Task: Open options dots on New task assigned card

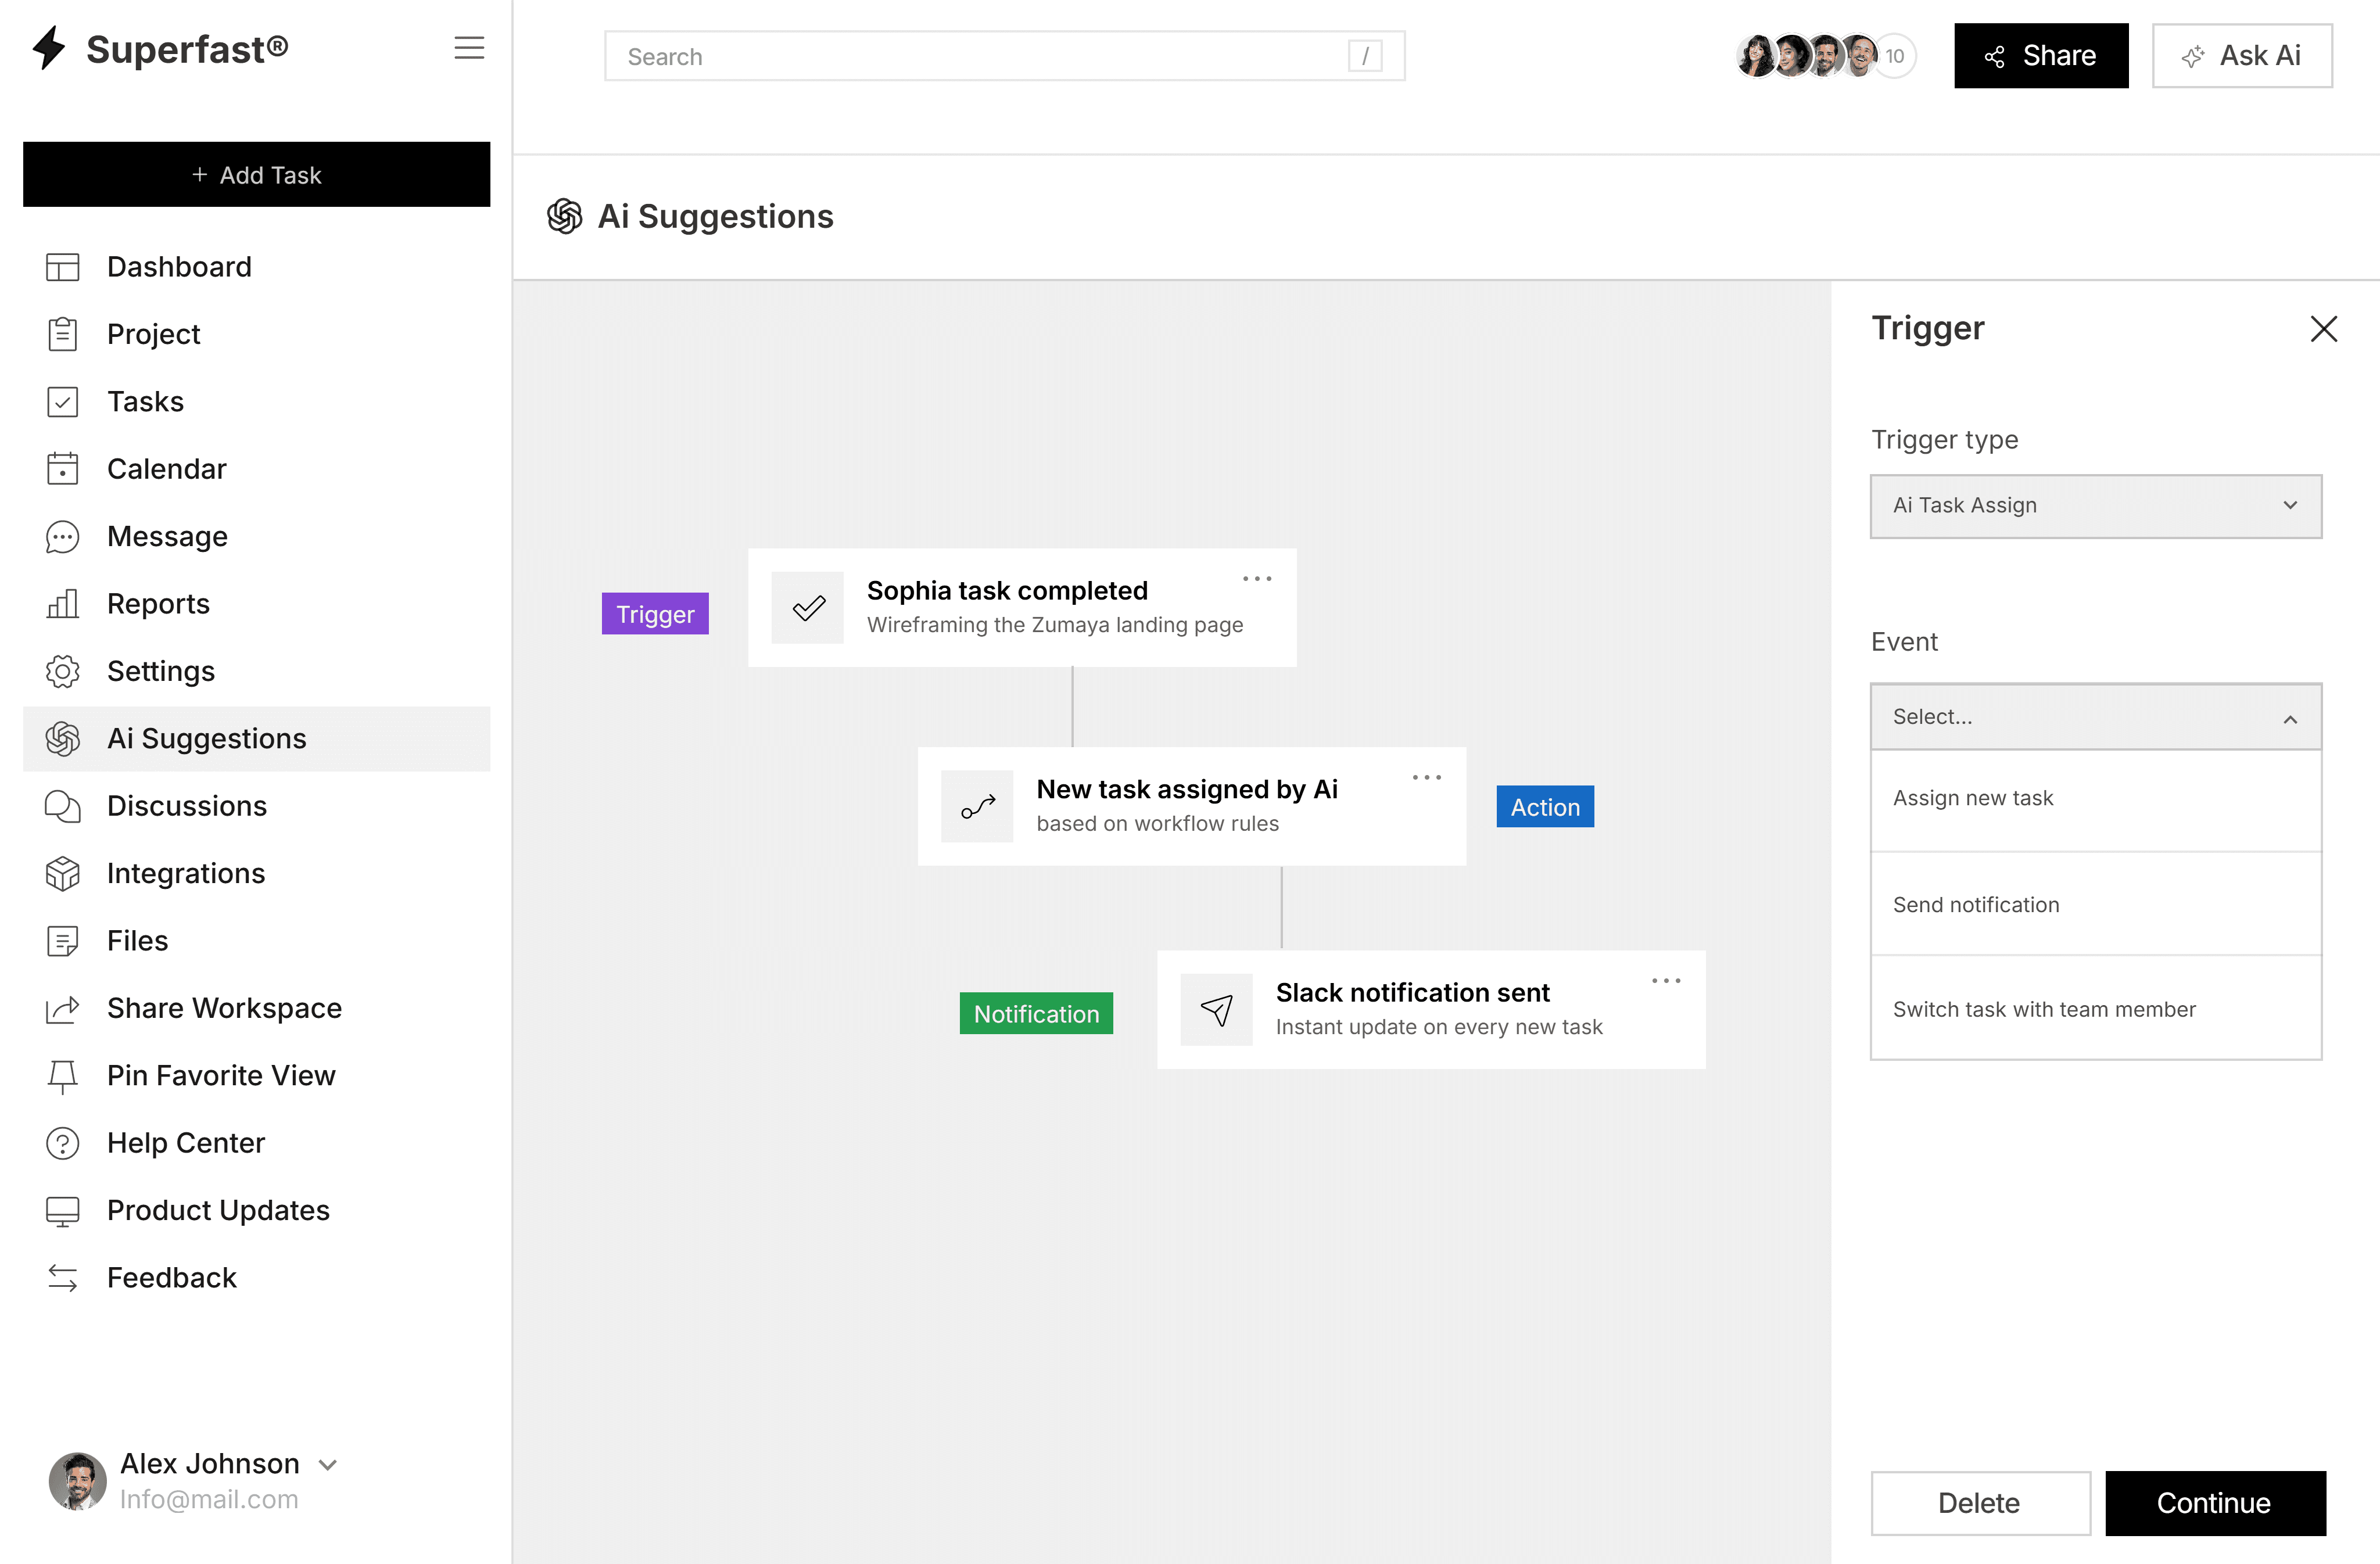Action: tap(1427, 778)
